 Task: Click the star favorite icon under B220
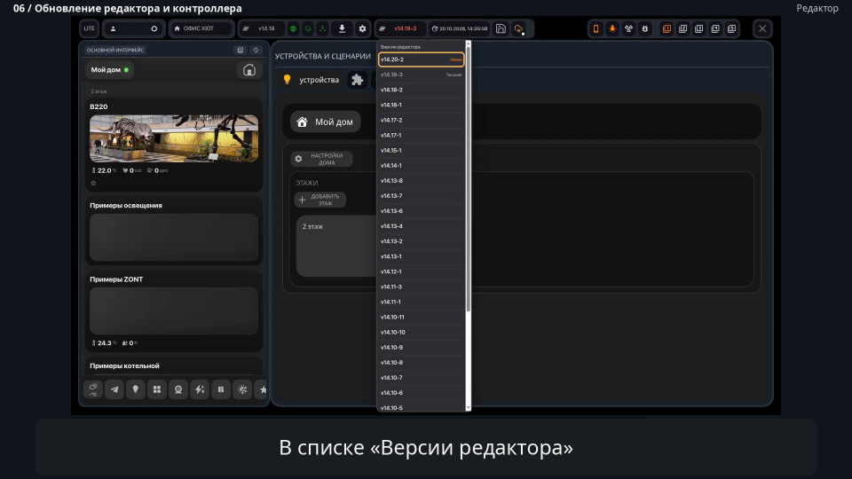tap(93, 183)
